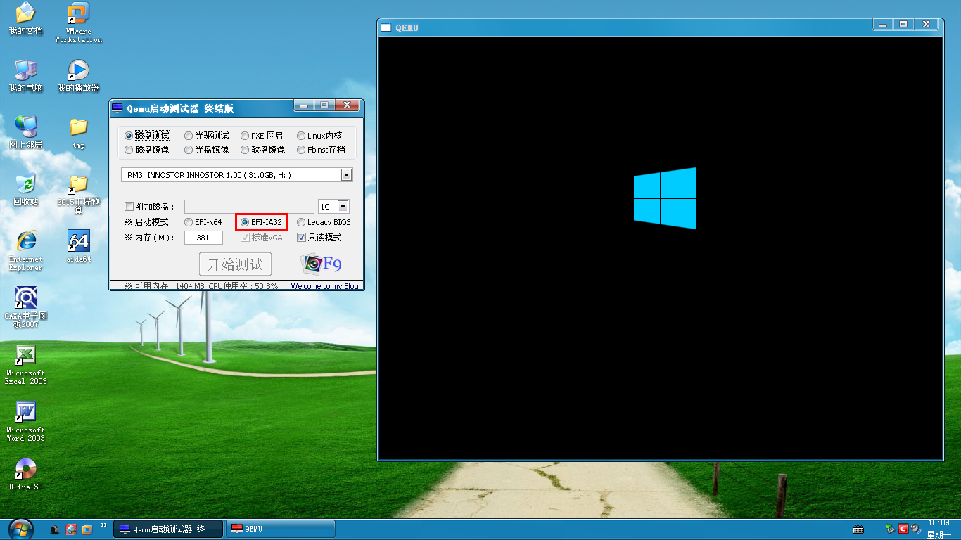Click the 内存 value field showing 381
Screen dimensions: 961x540
(203, 238)
